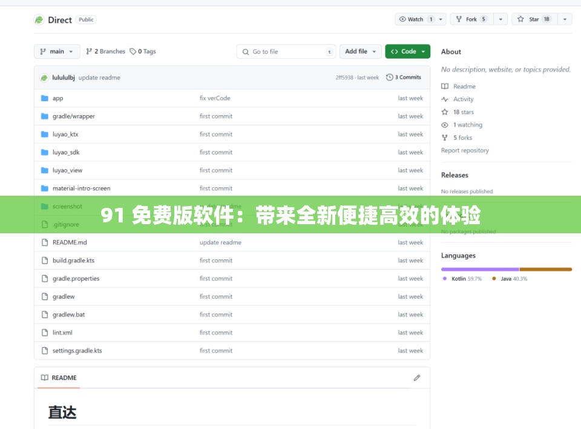Click the file icon beside README.md
The height and width of the screenshot is (429, 581).
[x=45, y=242]
